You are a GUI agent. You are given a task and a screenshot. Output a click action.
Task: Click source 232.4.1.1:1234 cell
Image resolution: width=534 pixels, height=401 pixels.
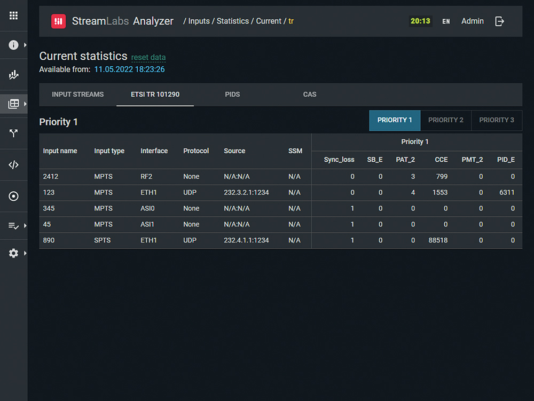coord(246,240)
